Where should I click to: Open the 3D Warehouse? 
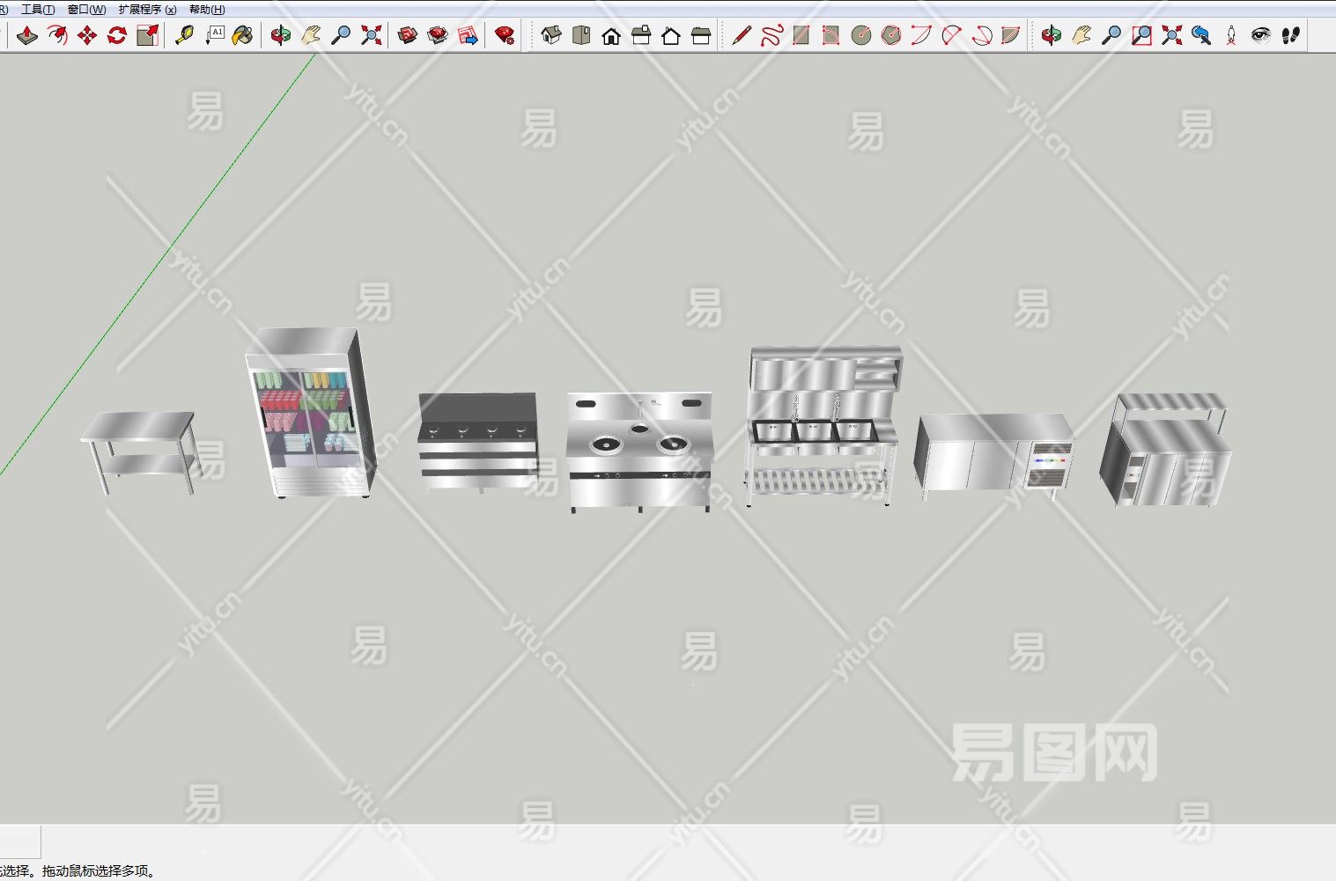click(407, 35)
